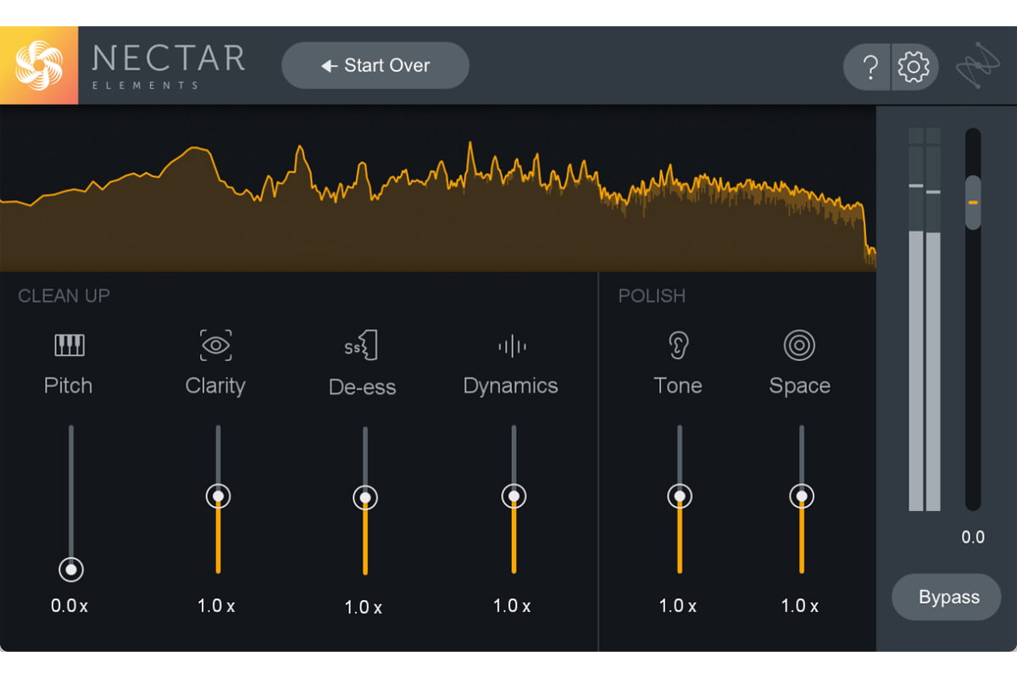Screen dimensions: 1017x678
Task: Click the Dynamics label
Action: coord(510,386)
